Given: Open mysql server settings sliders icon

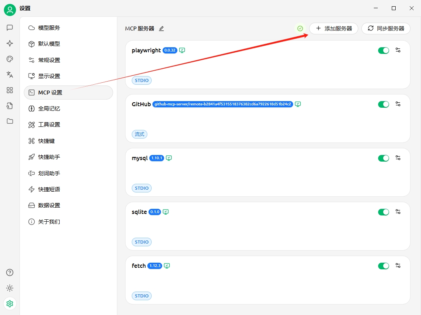Looking at the screenshot, I should [398, 158].
